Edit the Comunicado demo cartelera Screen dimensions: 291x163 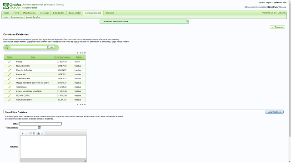coord(9,100)
